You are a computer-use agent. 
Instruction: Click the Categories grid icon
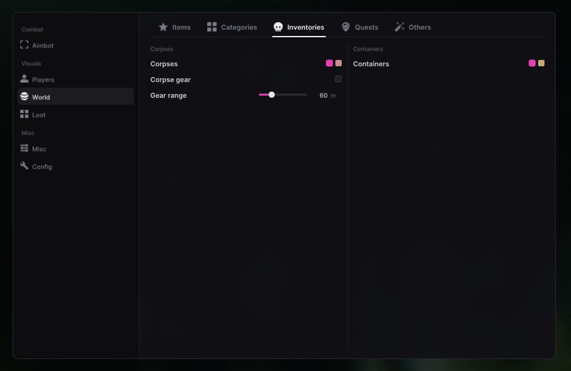click(x=212, y=27)
